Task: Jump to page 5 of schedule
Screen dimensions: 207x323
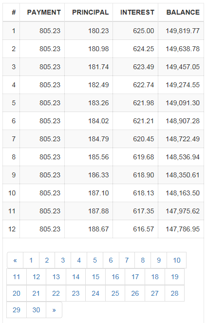Action: (95, 260)
